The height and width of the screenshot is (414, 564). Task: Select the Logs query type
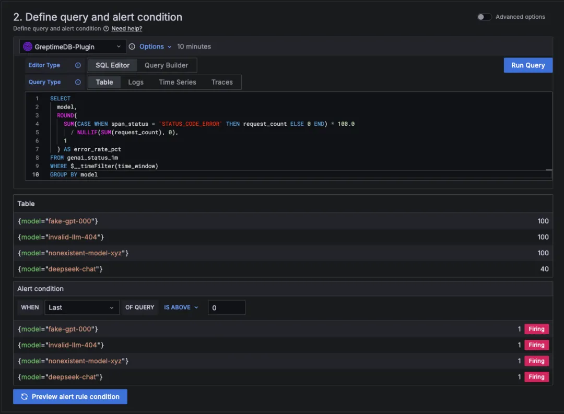(136, 82)
